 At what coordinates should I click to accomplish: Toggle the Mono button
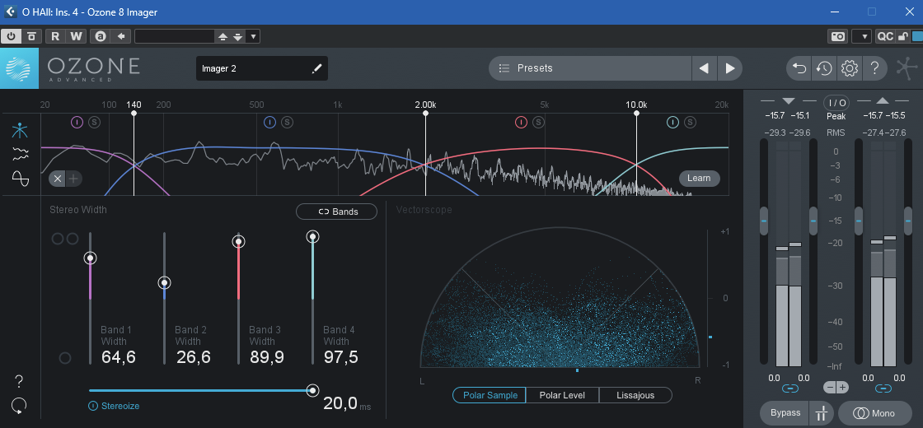click(874, 413)
